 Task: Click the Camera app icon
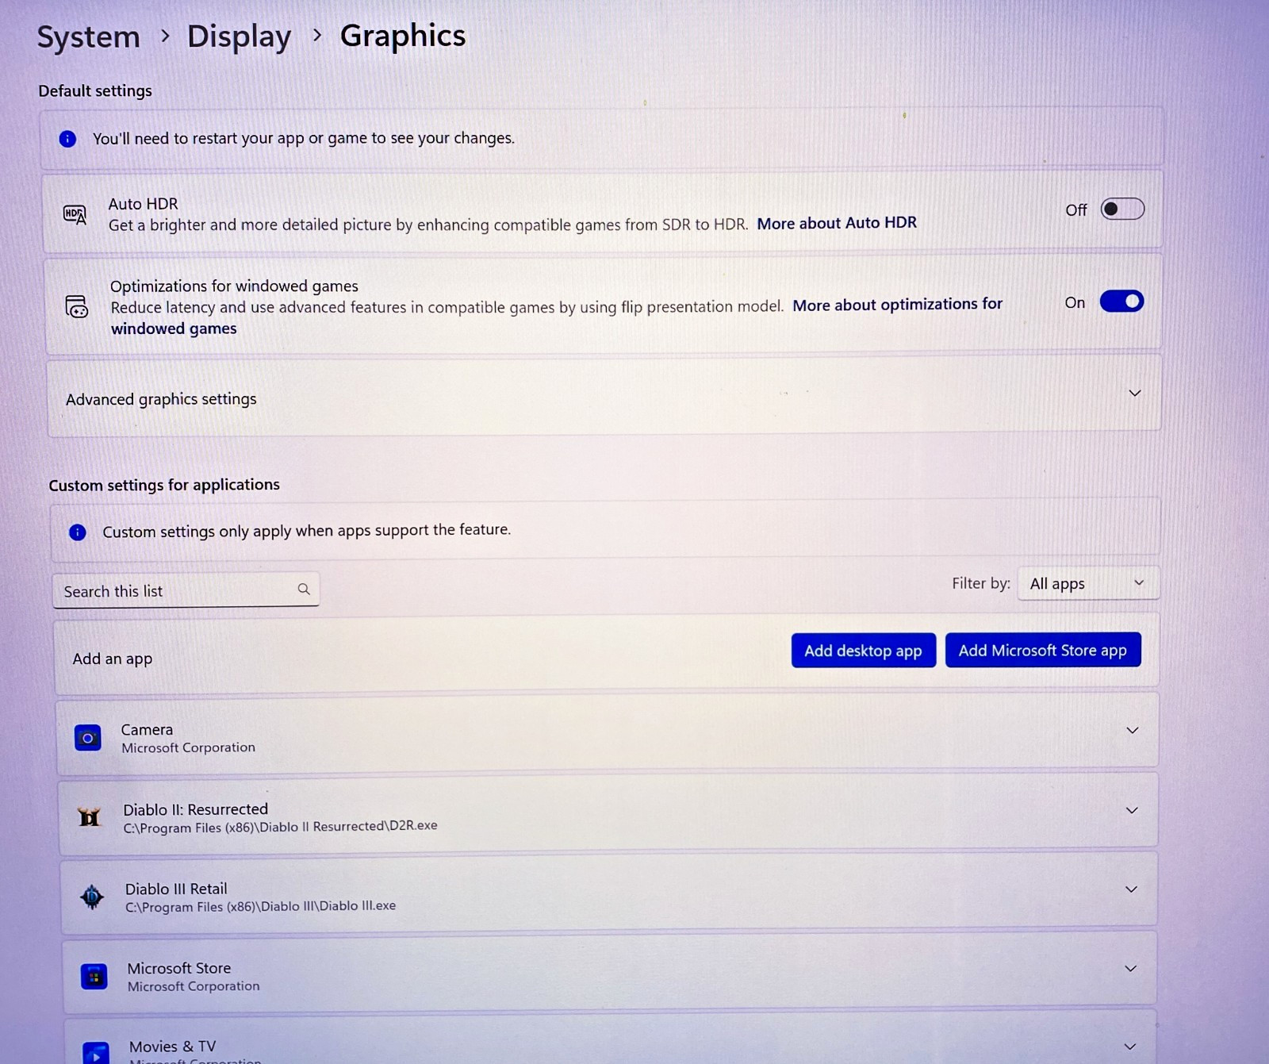pyautogui.click(x=88, y=738)
